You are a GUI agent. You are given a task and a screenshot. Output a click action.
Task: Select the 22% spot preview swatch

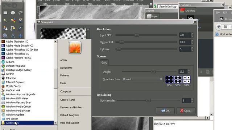tap(169, 80)
